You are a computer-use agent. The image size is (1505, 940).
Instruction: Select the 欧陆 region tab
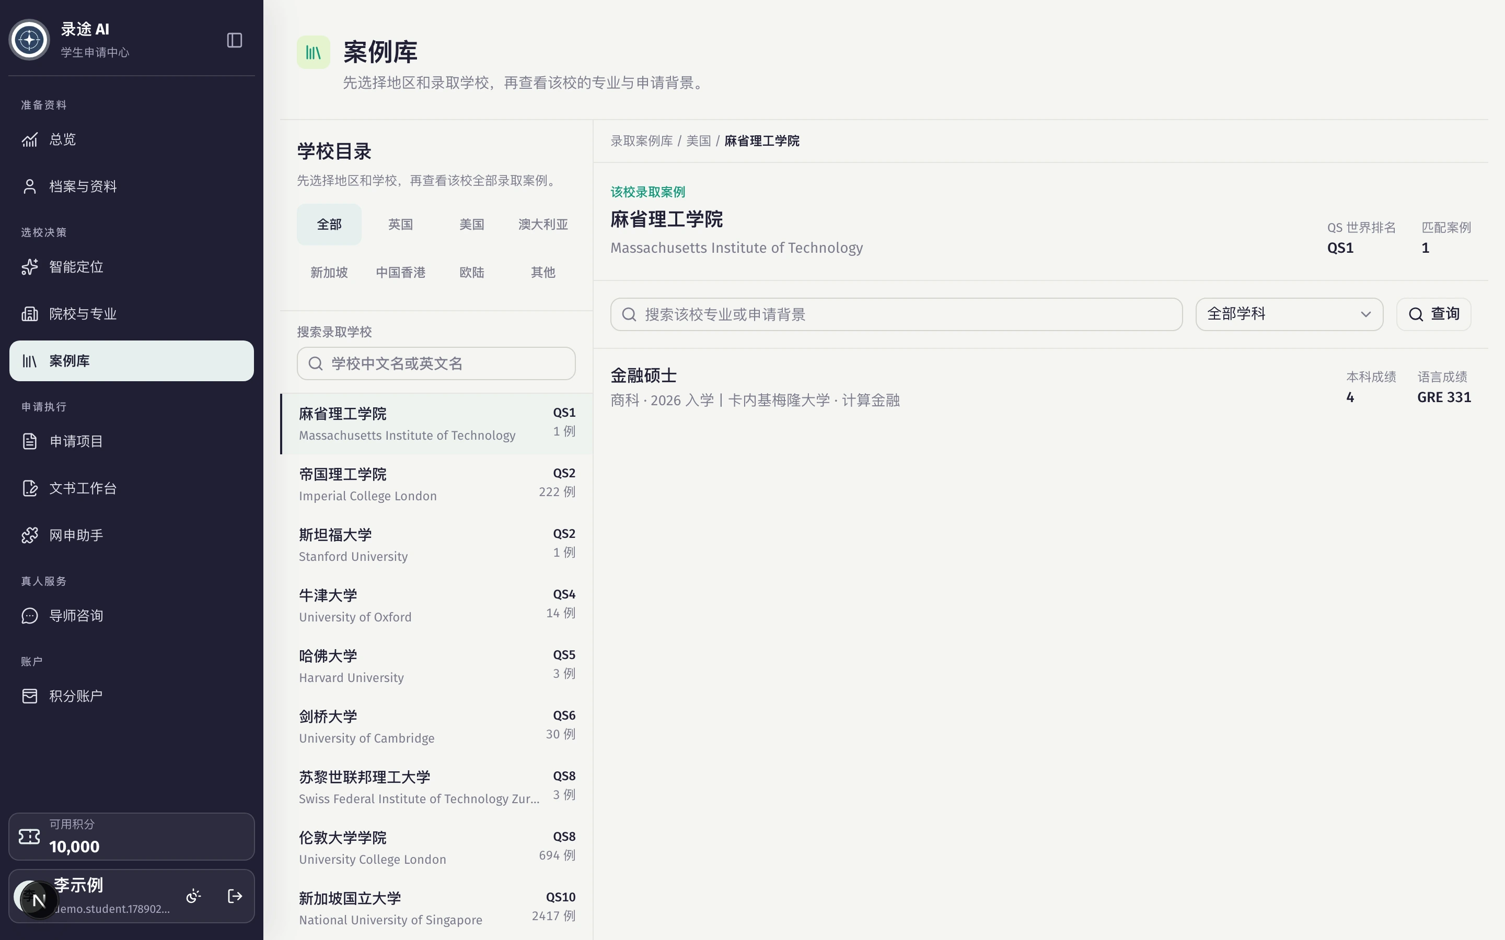(x=471, y=272)
